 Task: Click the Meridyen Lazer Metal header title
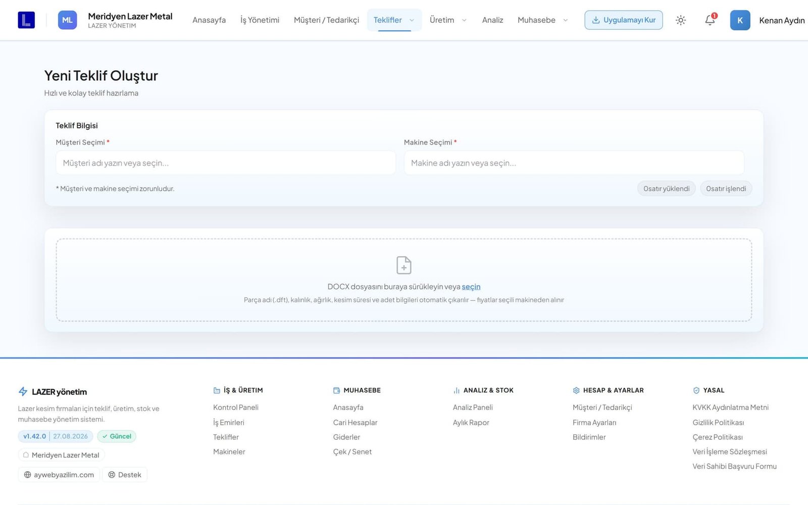pos(130,16)
